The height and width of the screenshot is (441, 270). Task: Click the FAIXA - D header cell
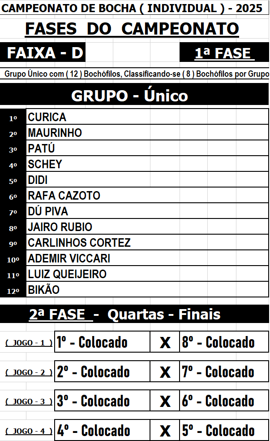click(x=43, y=52)
